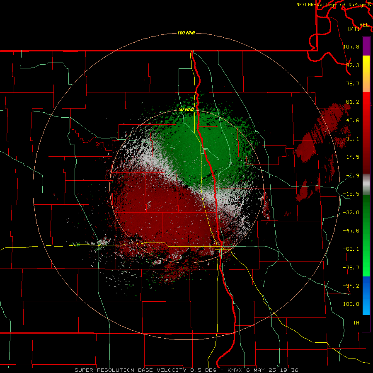The image size is (373, 373).
Task: Click the -47.6 velocity scale label
Action: pos(351,231)
